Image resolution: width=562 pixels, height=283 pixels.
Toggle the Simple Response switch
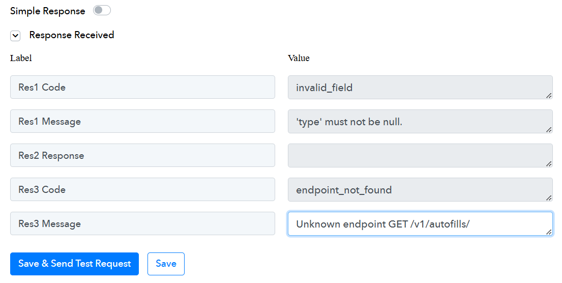102,10
